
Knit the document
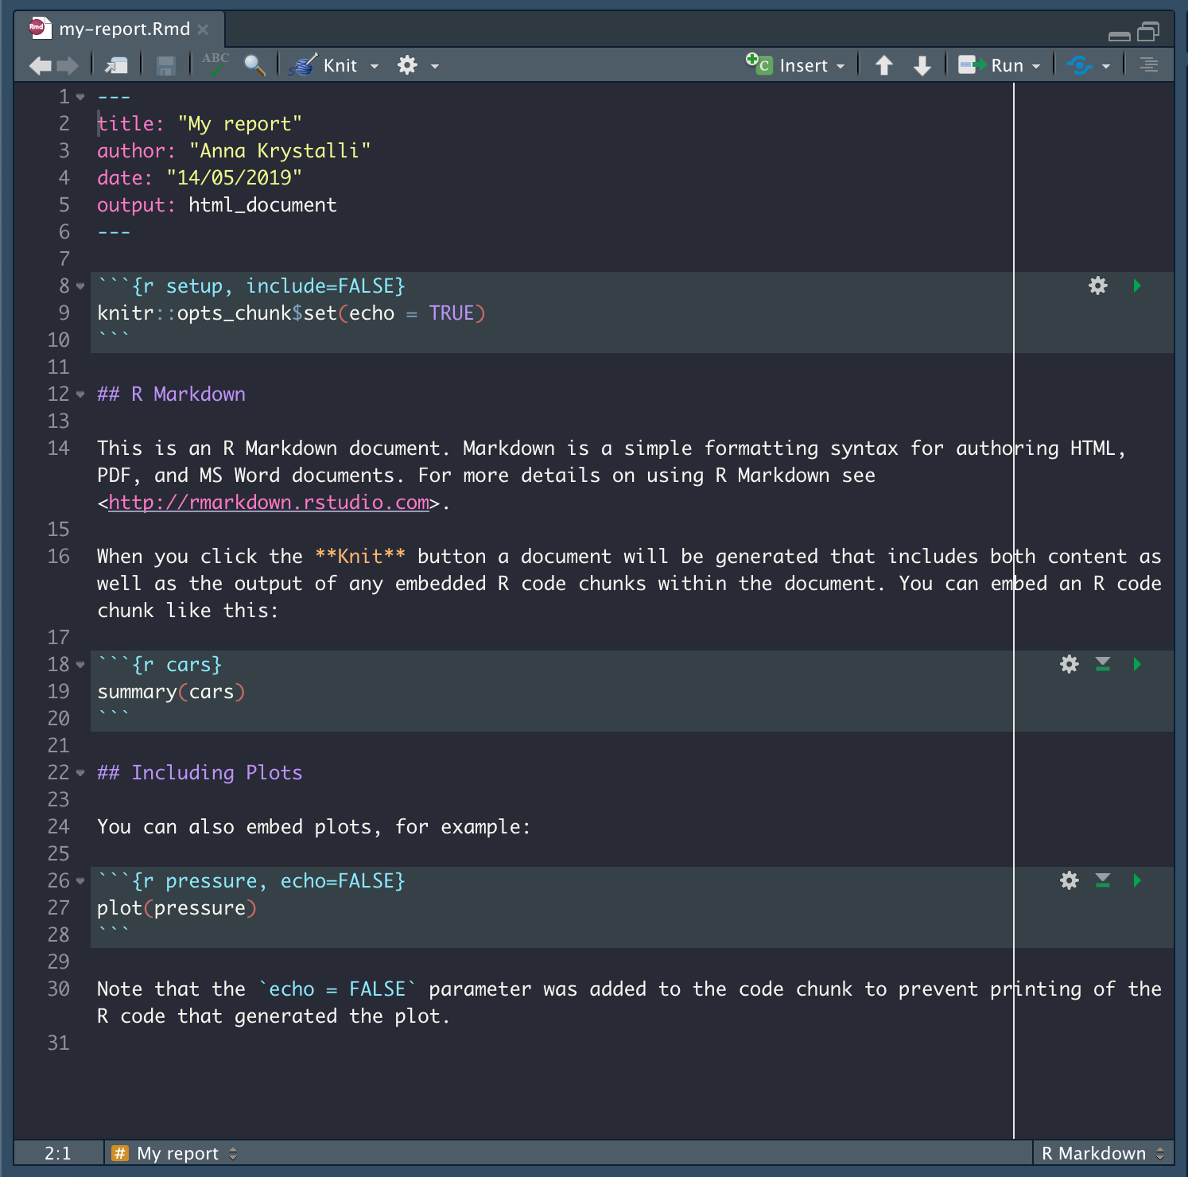click(324, 65)
